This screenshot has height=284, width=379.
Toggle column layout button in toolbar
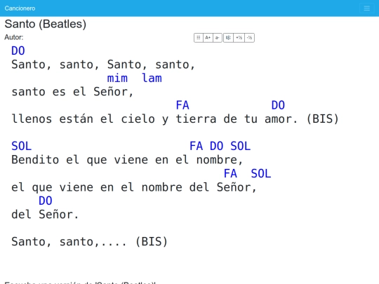[x=199, y=38]
